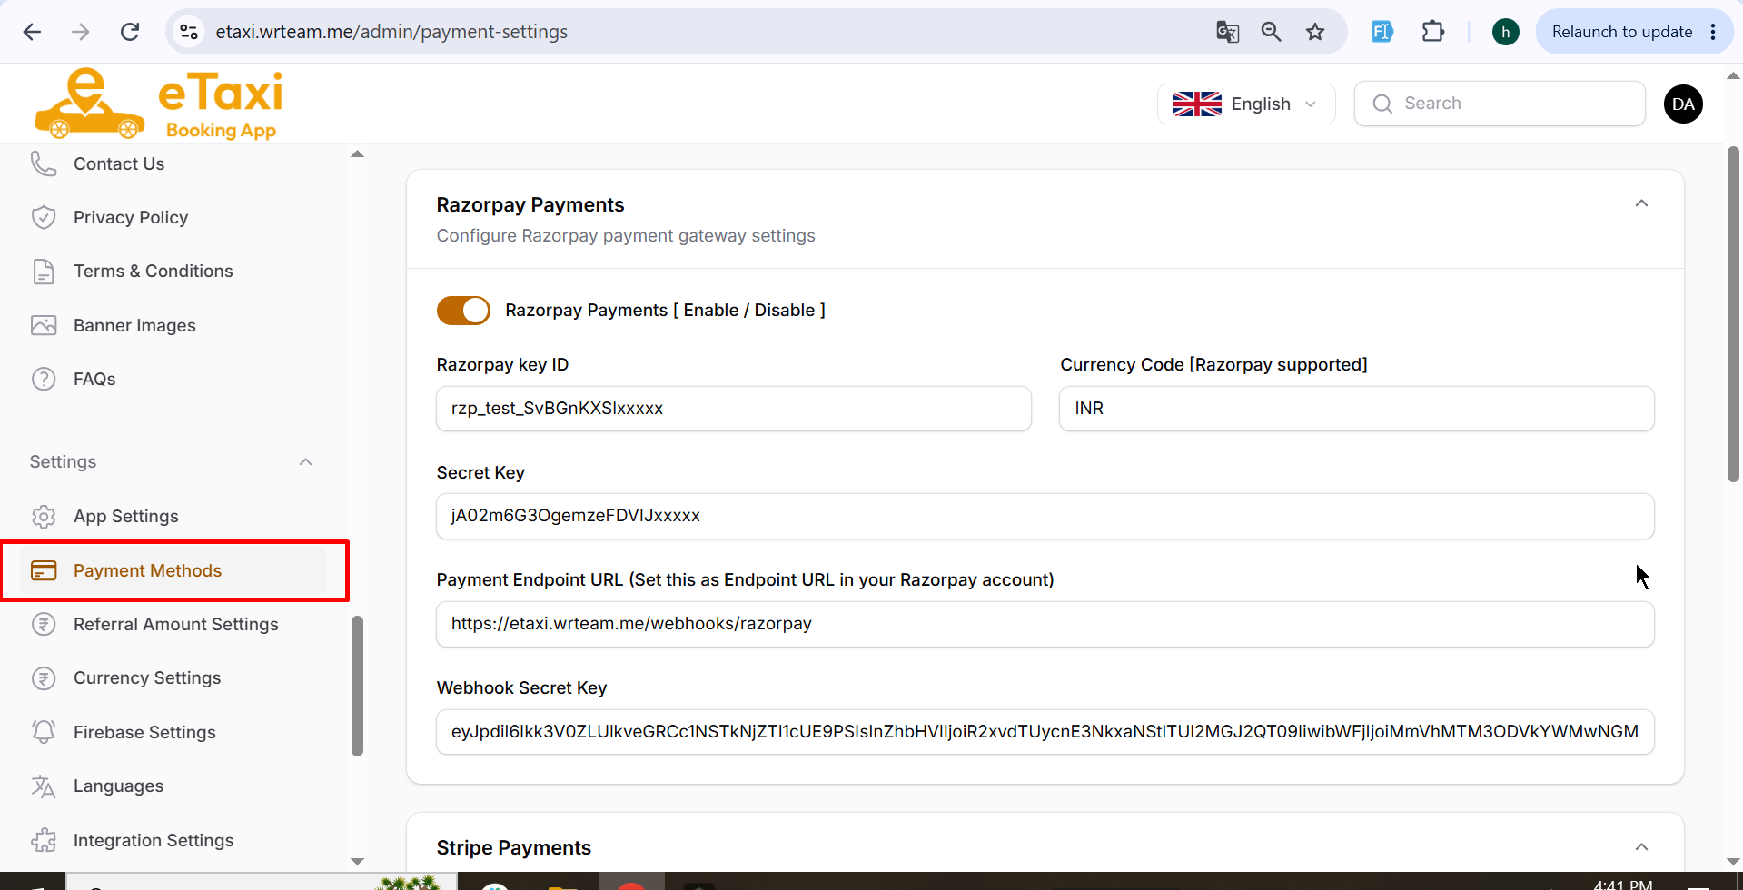Click the Privacy Policy shield icon
Image resolution: width=1743 pixels, height=890 pixels.
pyautogui.click(x=44, y=217)
